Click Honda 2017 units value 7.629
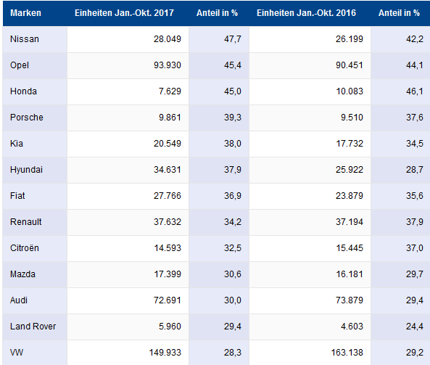 170,91
